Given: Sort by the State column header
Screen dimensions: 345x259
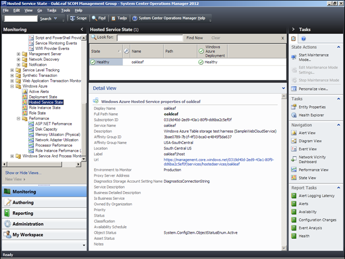Looking at the screenshot, I should [x=106, y=51].
